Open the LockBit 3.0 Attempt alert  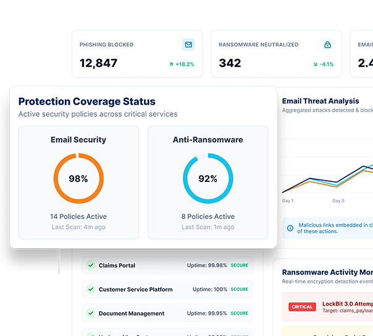tap(327, 307)
